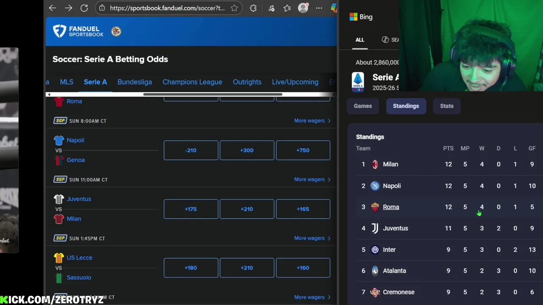Open the media control music icon

271,8
